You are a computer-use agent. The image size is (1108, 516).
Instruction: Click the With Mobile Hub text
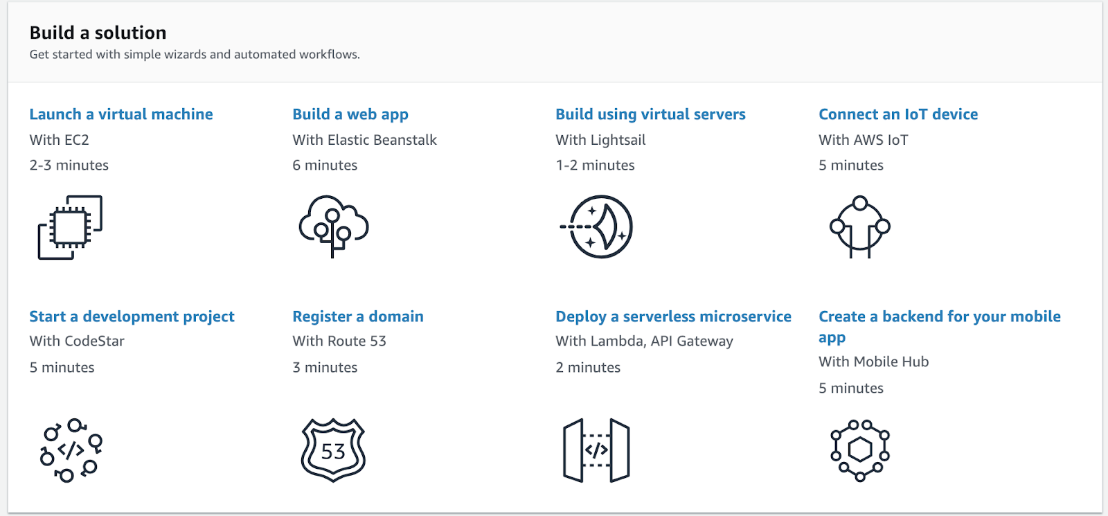coord(873,362)
